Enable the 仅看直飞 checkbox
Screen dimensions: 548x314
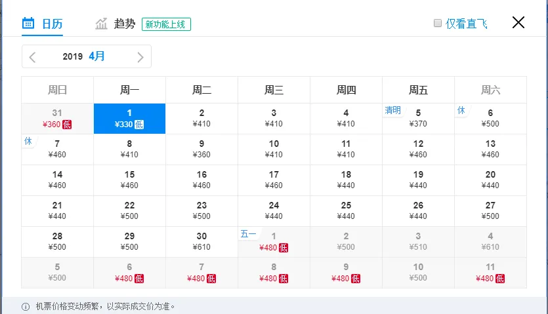(x=438, y=24)
